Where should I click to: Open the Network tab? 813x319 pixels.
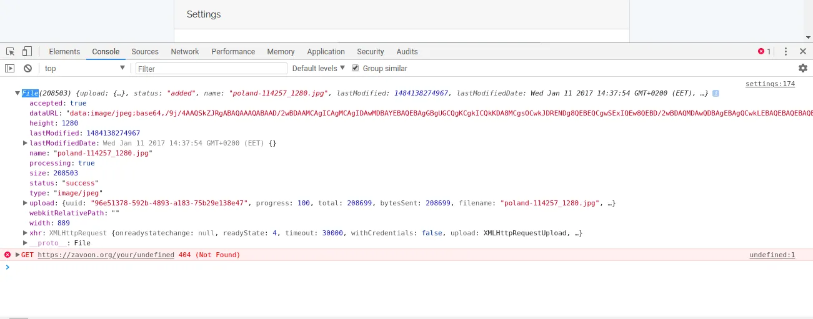[x=185, y=52]
